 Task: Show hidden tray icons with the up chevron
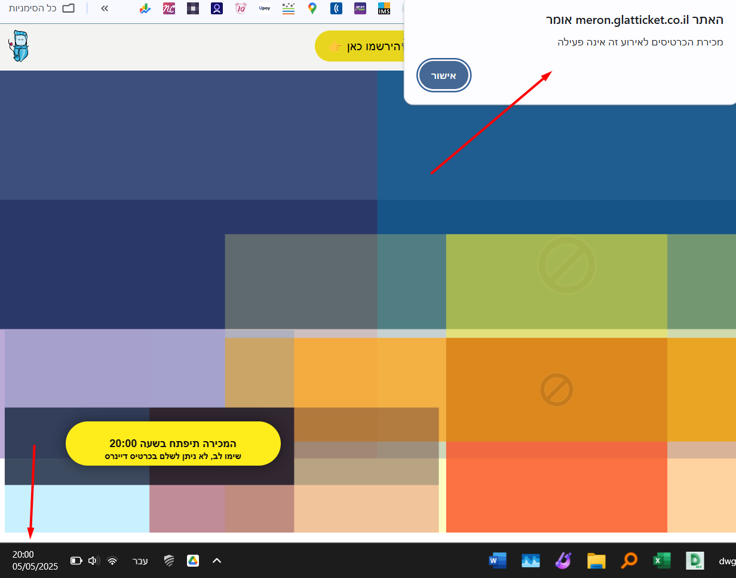[x=217, y=561]
